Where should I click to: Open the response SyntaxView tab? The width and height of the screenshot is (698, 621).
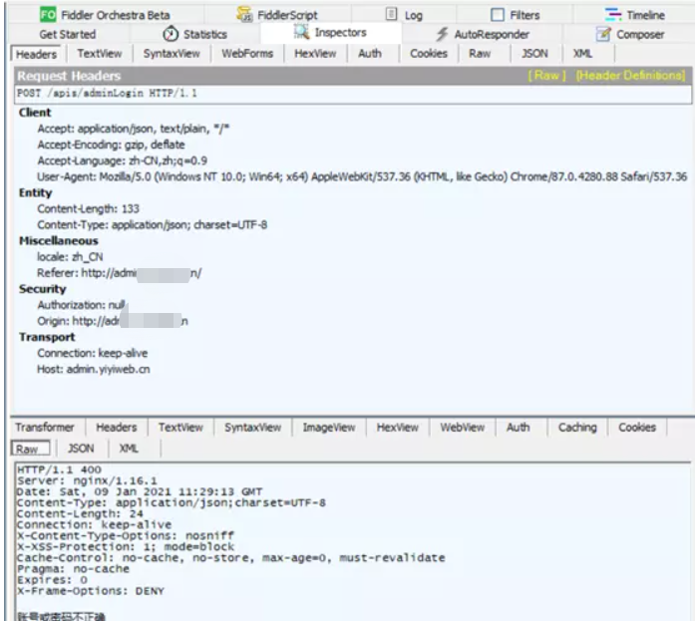click(x=253, y=427)
